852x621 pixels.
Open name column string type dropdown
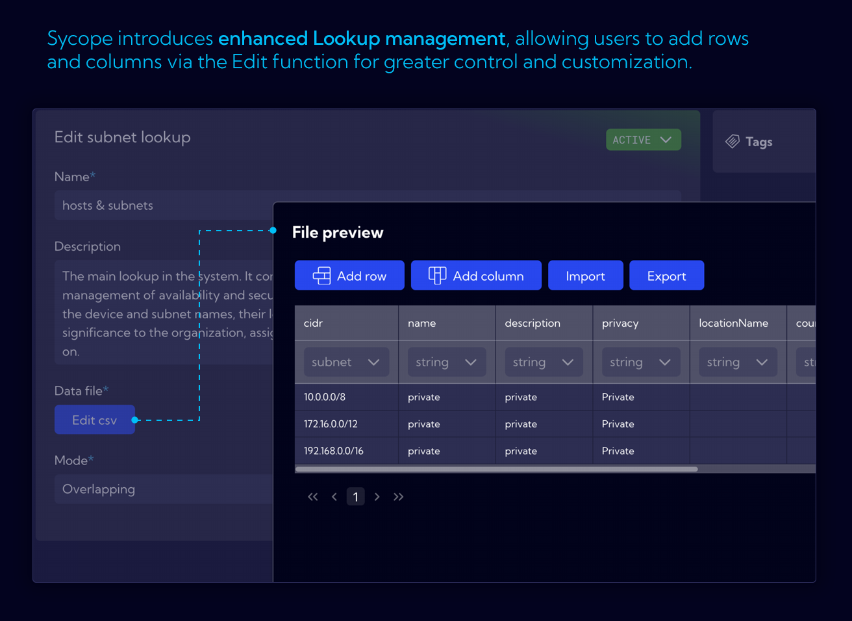(447, 362)
